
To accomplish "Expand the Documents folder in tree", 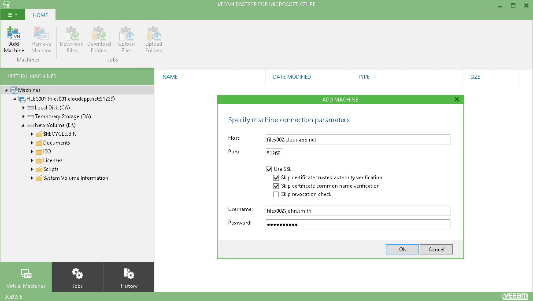I will (32, 143).
